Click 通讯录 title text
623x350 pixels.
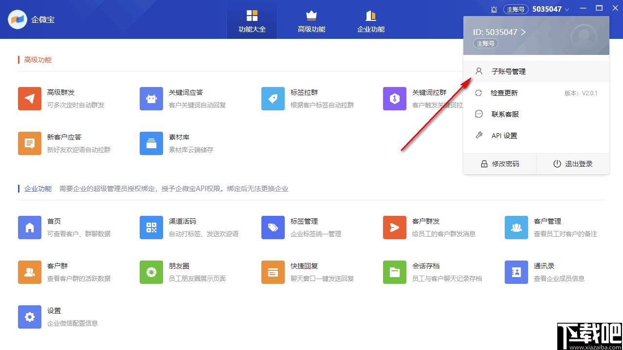[544, 266]
